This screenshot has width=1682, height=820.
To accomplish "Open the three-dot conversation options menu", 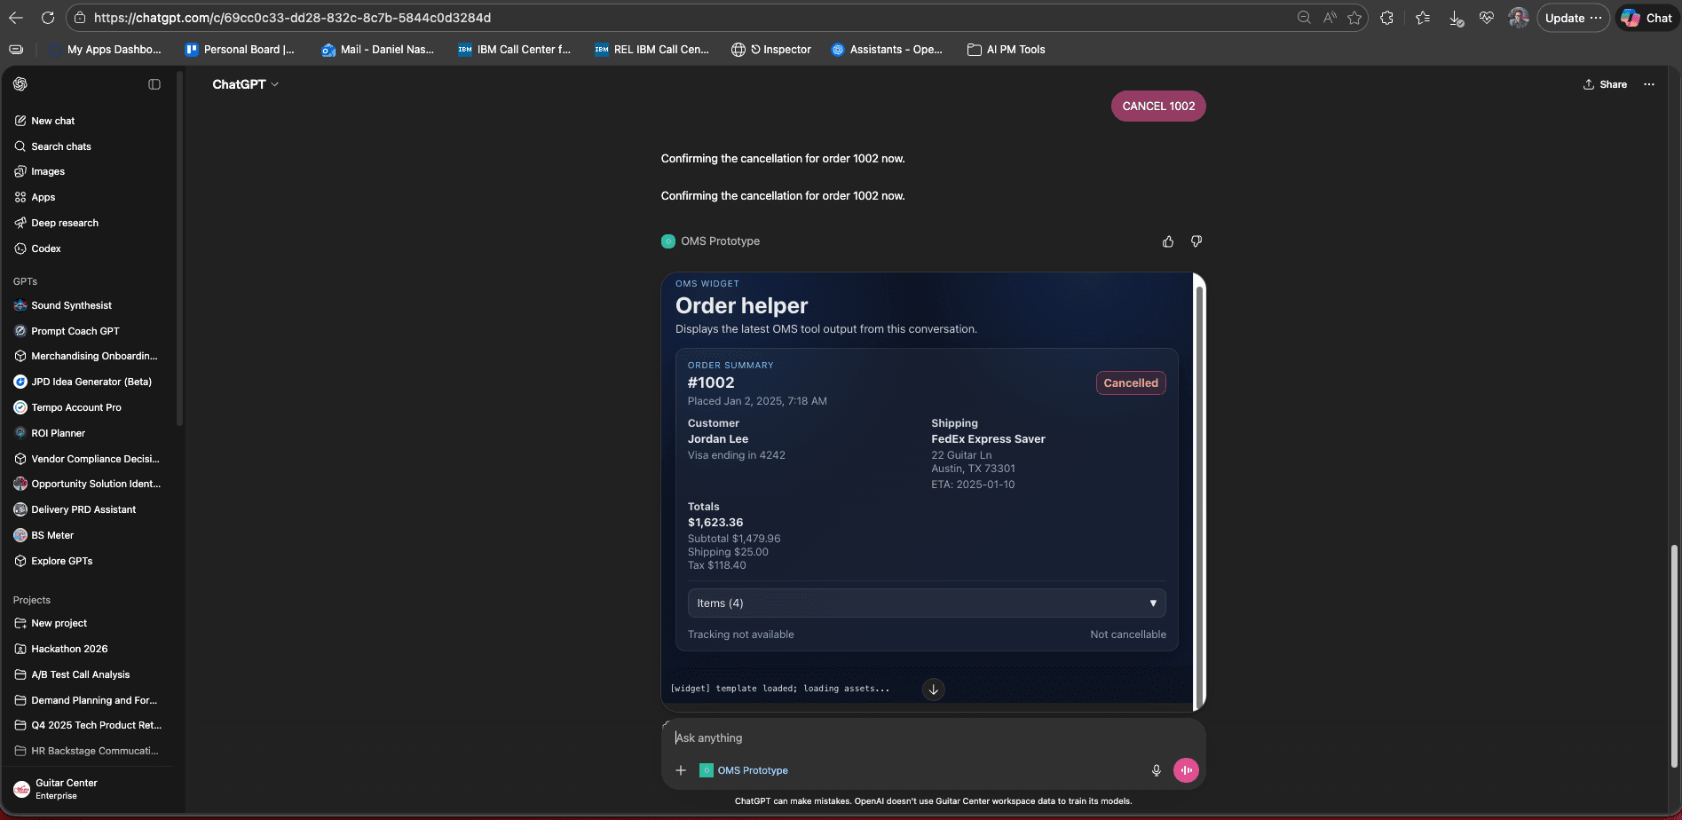I will (x=1648, y=84).
